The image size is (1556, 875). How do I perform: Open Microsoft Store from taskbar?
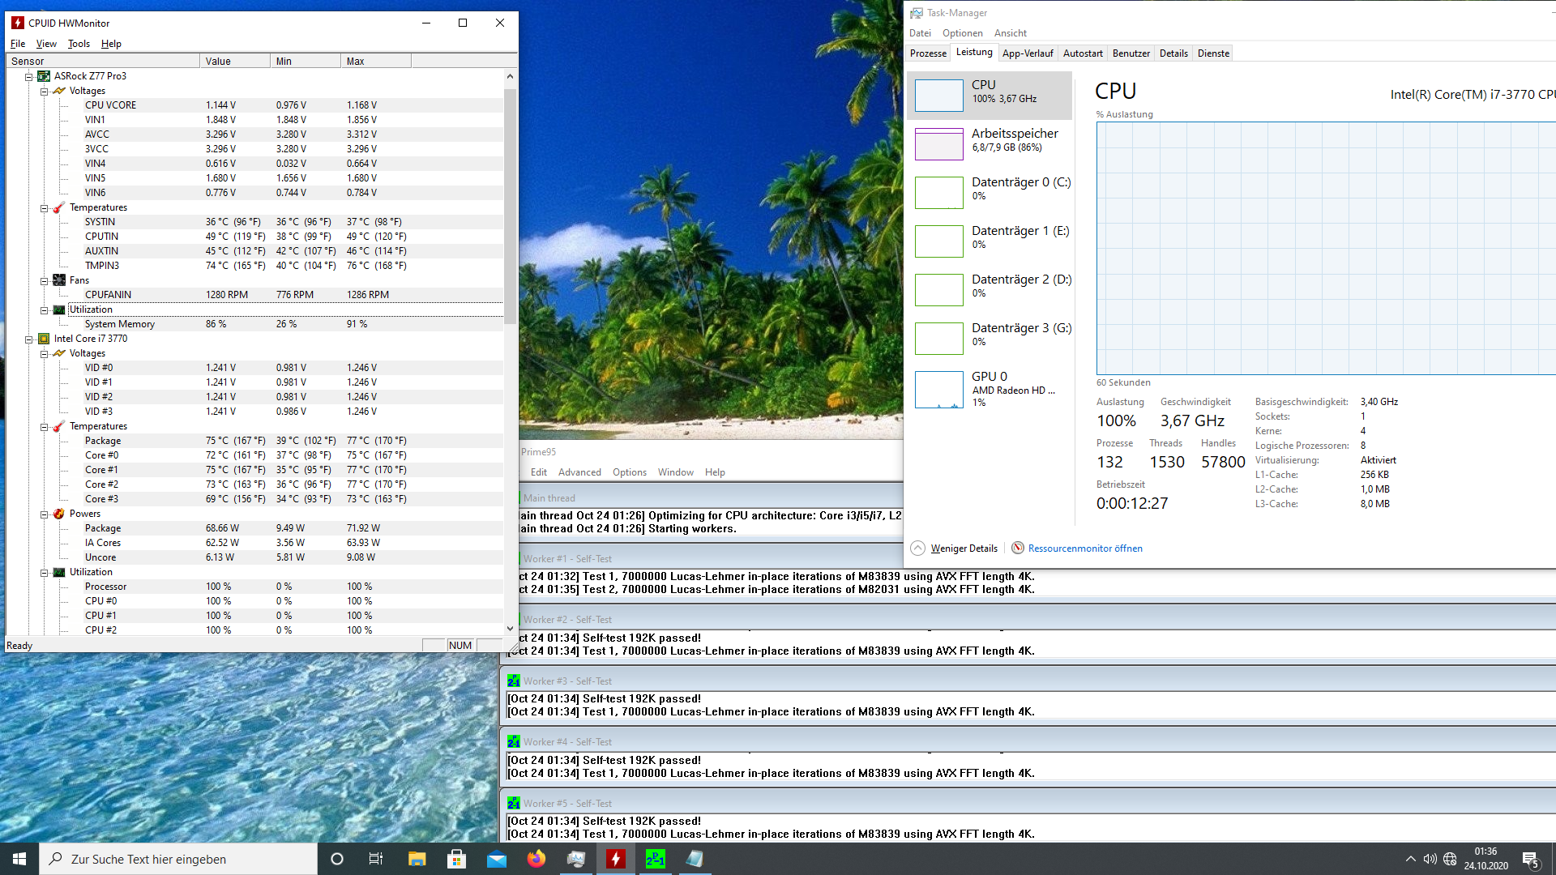pos(457,859)
